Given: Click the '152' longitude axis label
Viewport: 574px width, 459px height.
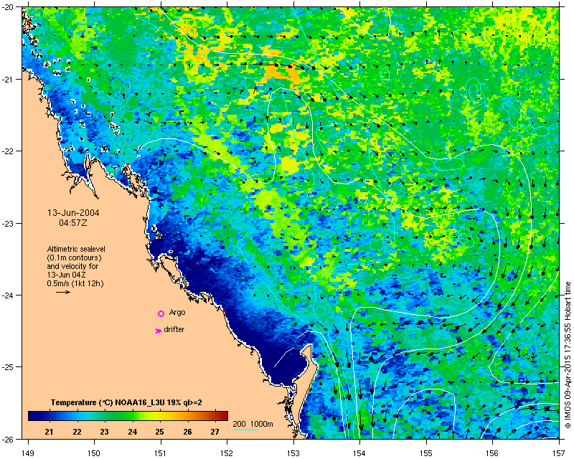Looking at the screenshot, I should [227, 453].
